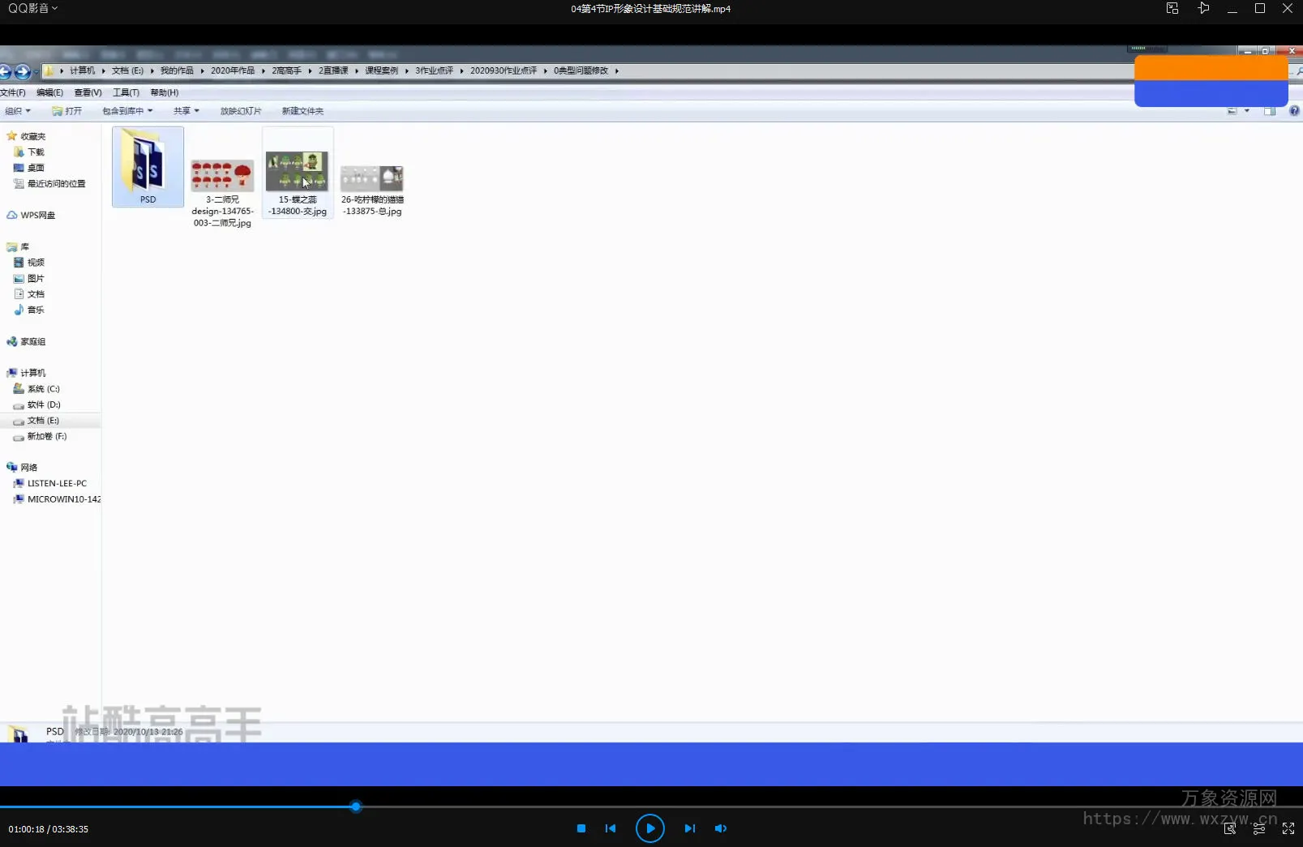
Task: Open the 组织 dropdown in Explorer toolbar
Action: 18,111
